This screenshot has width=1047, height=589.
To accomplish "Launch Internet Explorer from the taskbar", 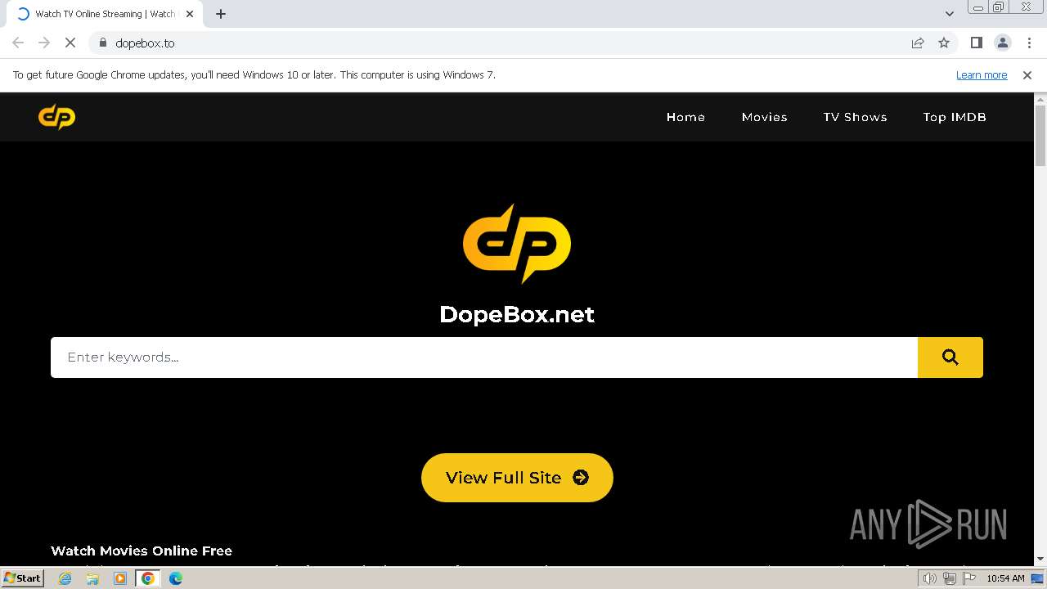I will [x=65, y=578].
